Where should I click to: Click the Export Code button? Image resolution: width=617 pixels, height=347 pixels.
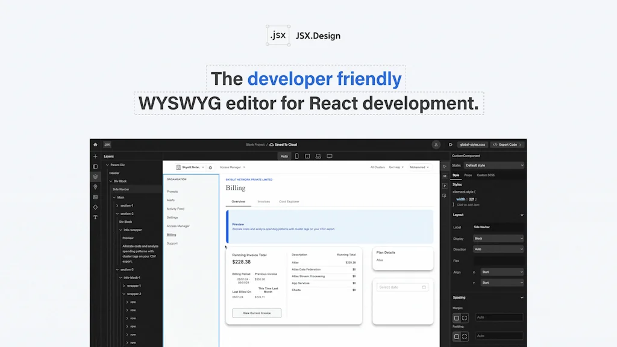point(506,145)
